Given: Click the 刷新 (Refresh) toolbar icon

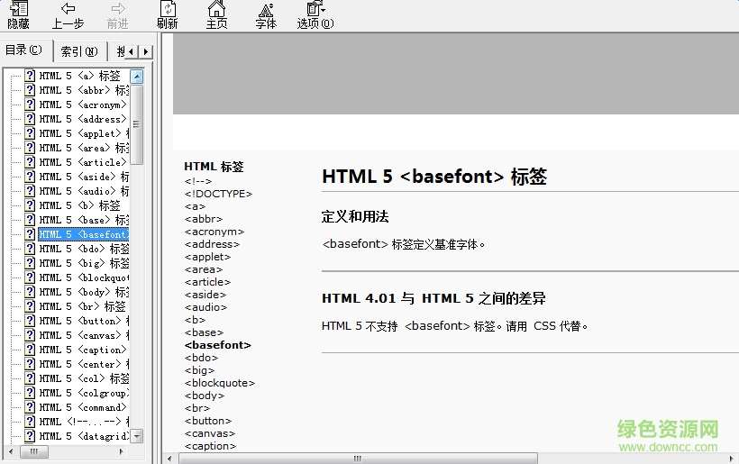Looking at the screenshot, I should point(167,14).
